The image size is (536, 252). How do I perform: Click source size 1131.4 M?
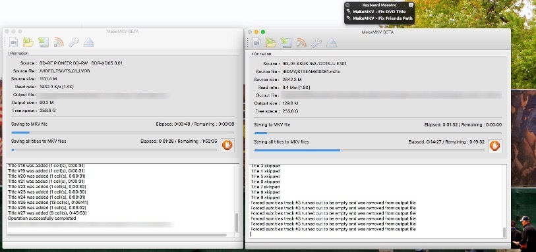(x=48, y=79)
